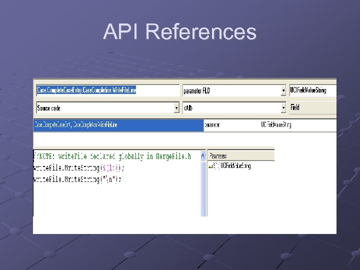Click the writeFile.WriteString($(1:)); code line
Viewport: 360px width, 270px height.
tap(78, 168)
